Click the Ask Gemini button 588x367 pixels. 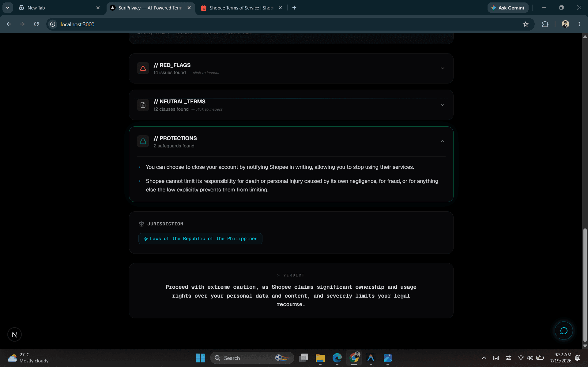(508, 8)
